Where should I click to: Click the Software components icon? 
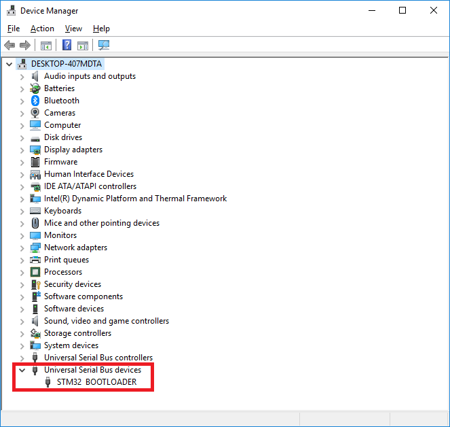[x=35, y=296]
